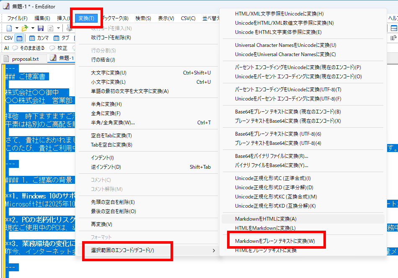Create a new document via toolbar icon
Viewport: 398px width, 278px height.
point(10,28)
